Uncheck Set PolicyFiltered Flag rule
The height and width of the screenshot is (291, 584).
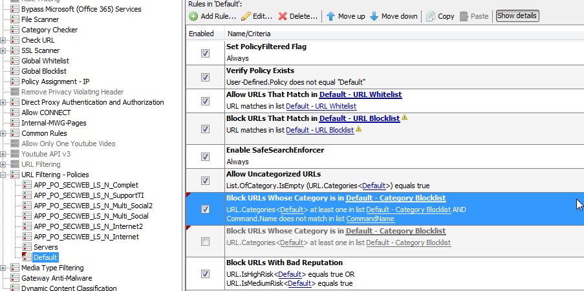click(205, 53)
